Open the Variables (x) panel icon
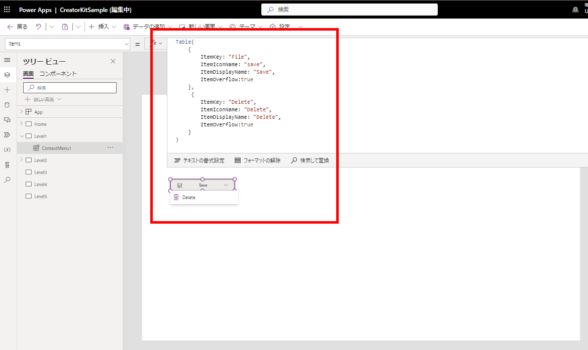This screenshot has height=350, width=588. 7,149
